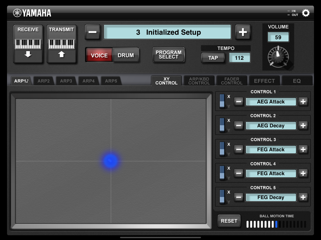This screenshot has height=240, width=321.
Task: Click plus button for Control 1
Action: click(x=303, y=101)
